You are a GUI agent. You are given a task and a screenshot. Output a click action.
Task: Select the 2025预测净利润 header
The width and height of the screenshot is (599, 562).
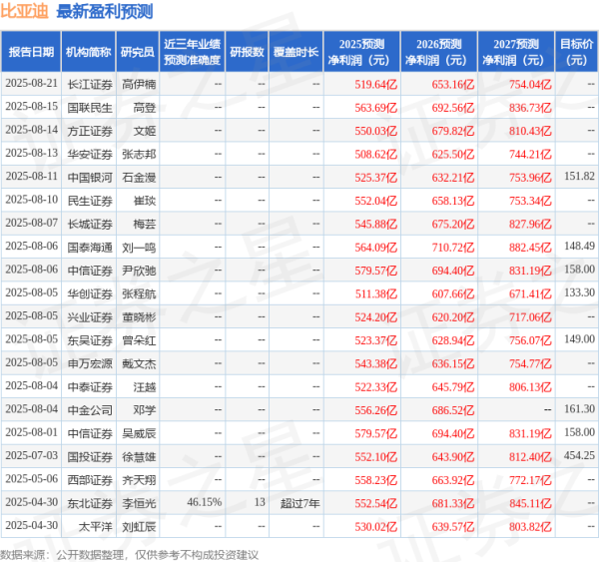361,52
